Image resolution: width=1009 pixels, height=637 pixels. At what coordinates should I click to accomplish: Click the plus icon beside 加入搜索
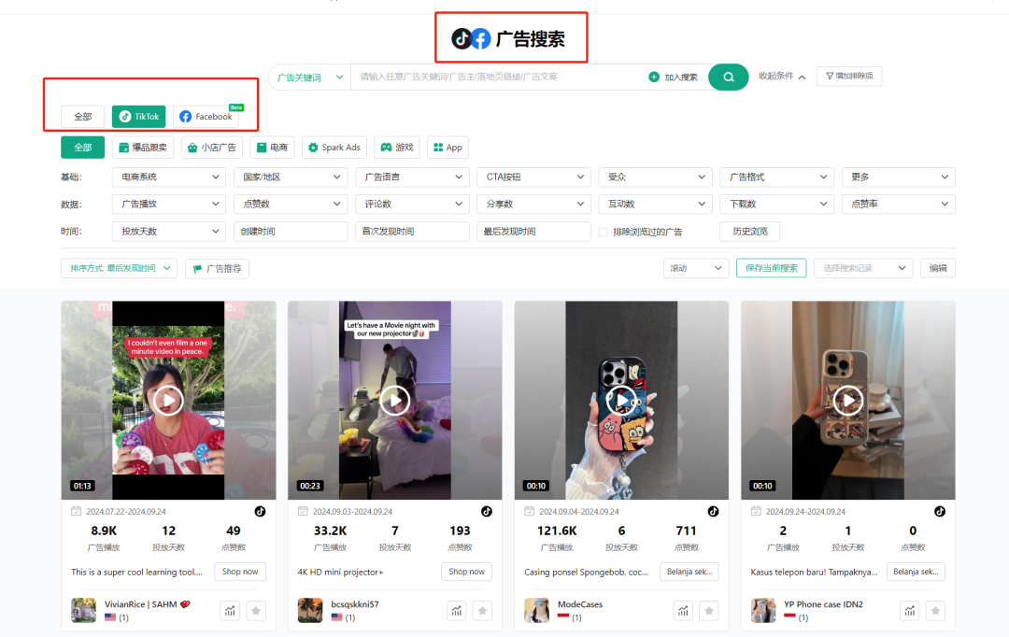coord(654,78)
